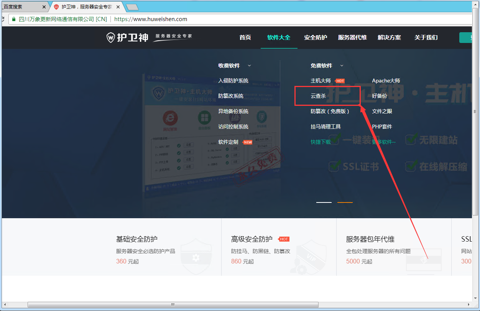Click the 免费软件 heading
This screenshot has height=311, width=480.
pos(321,66)
